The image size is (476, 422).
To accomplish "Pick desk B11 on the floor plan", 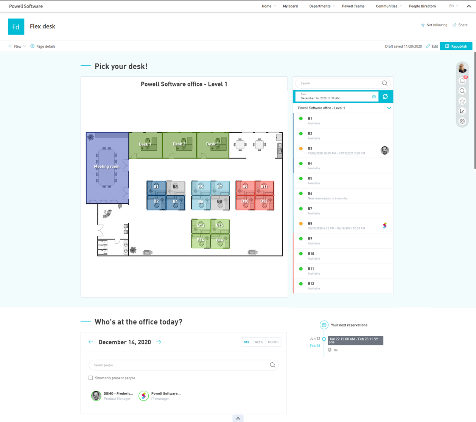I will [264, 188].
